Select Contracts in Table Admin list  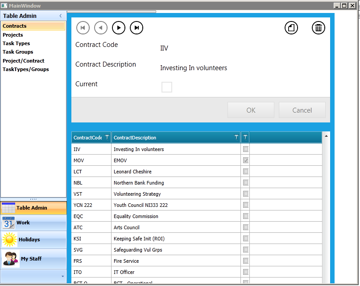pos(33,26)
